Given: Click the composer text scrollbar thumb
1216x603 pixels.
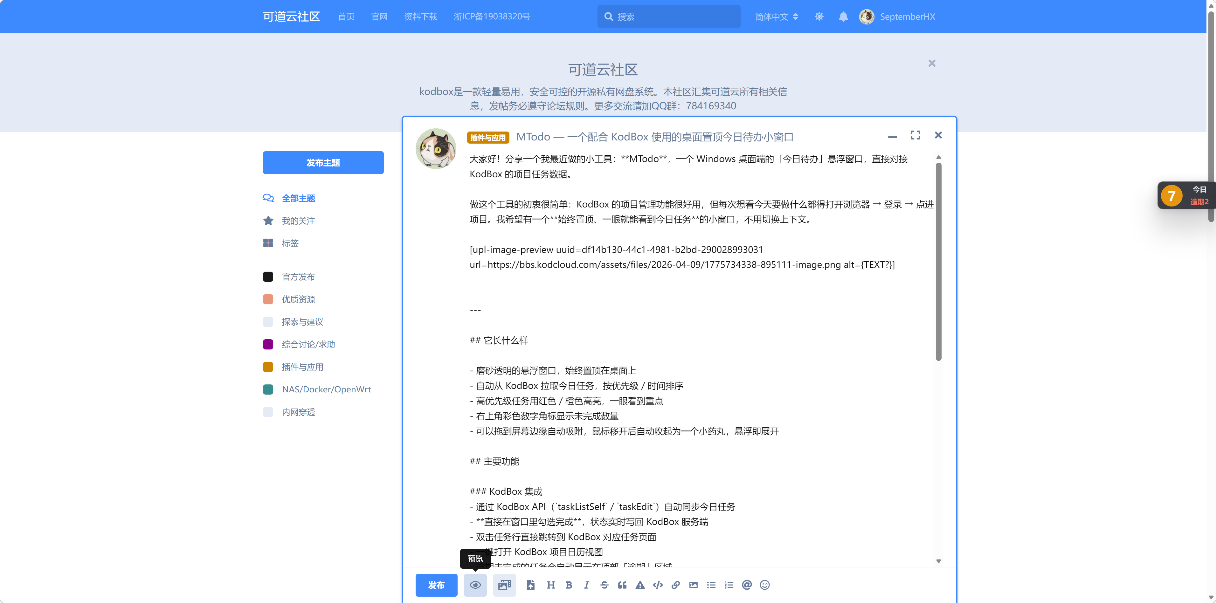Looking at the screenshot, I should (x=938, y=262).
